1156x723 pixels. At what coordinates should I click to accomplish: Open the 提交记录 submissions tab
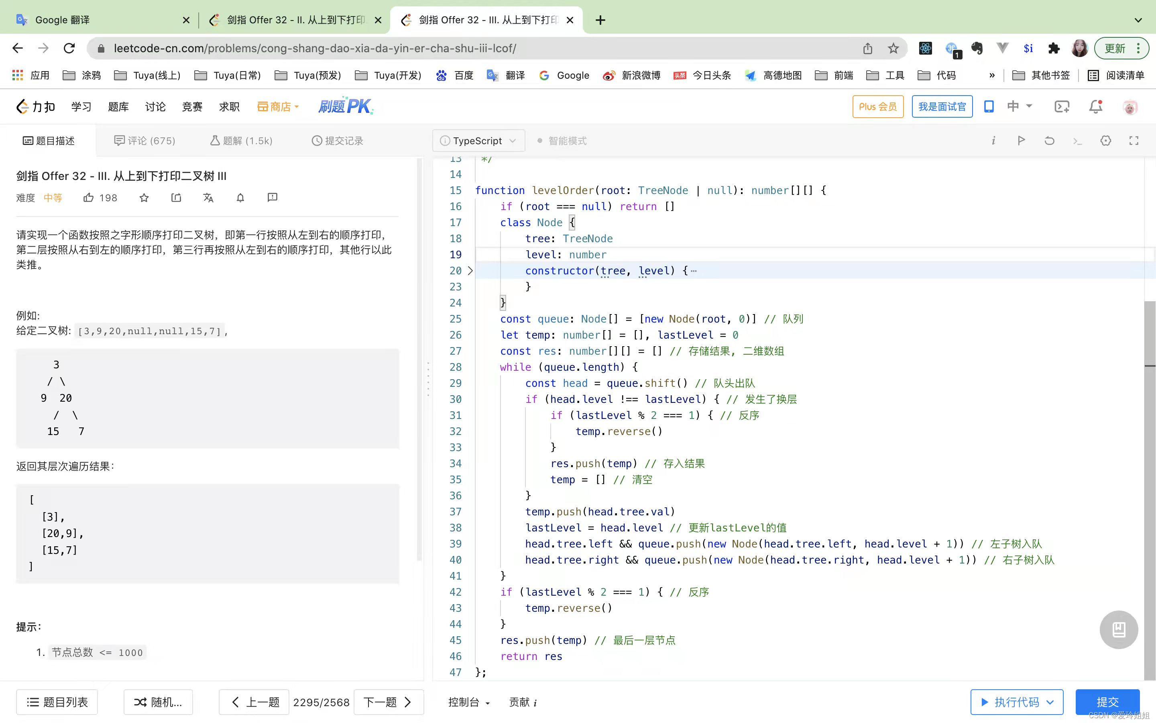(x=337, y=141)
